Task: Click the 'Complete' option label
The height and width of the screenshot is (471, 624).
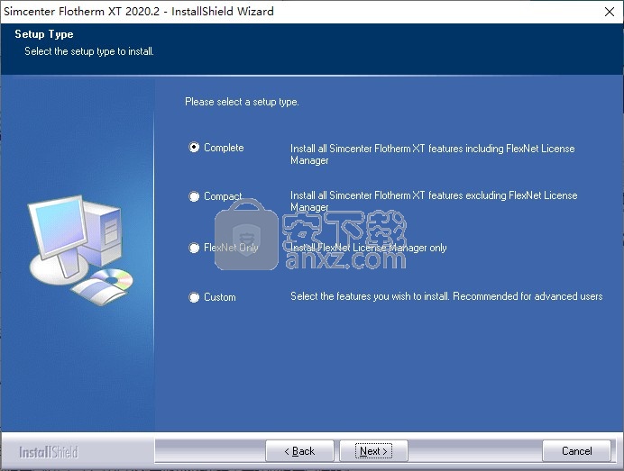Action: pyautogui.click(x=224, y=148)
